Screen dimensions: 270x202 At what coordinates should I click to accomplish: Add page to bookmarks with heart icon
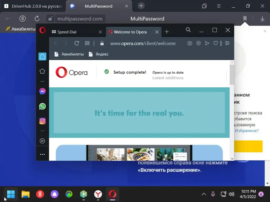pos(216,43)
